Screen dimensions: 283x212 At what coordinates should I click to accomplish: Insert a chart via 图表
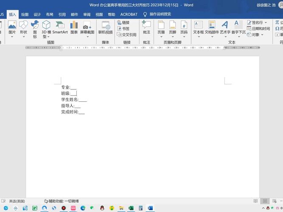[x=74, y=27]
